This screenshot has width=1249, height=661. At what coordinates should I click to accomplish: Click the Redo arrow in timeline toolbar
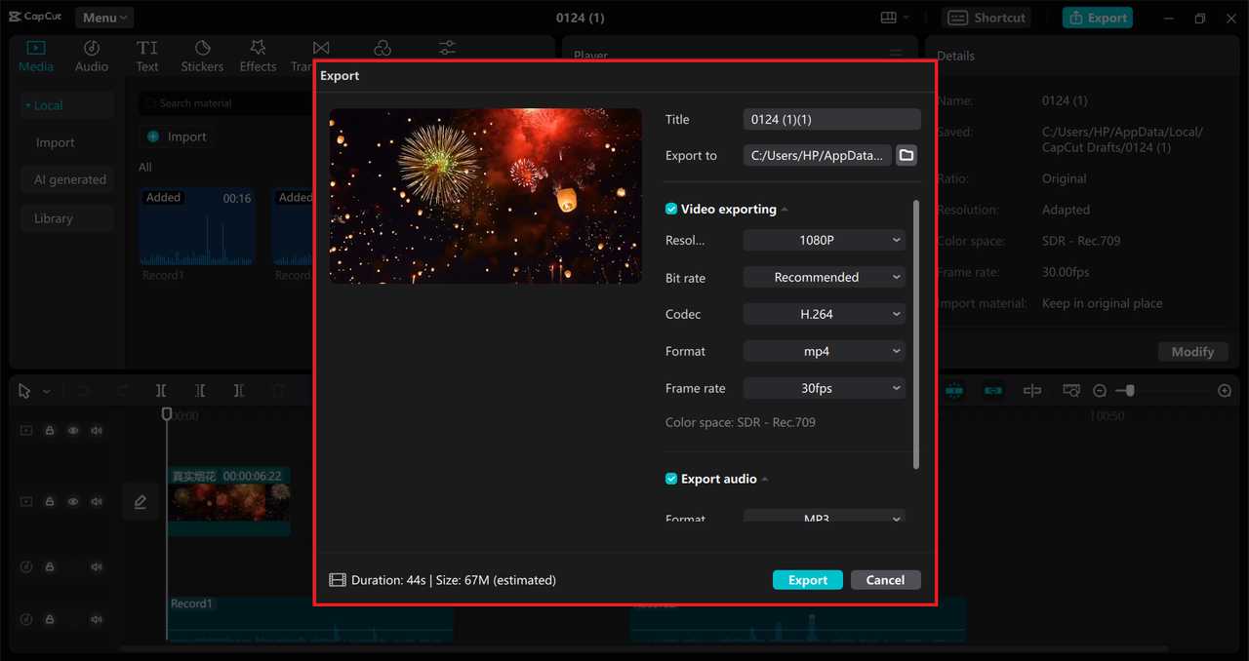point(122,391)
